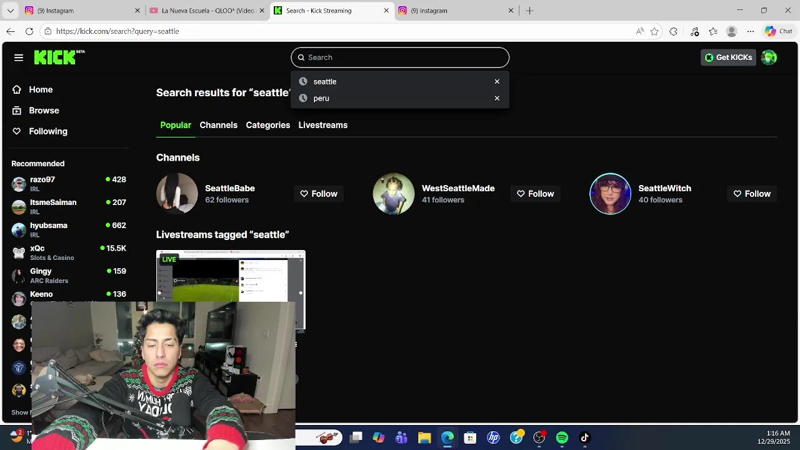The width and height of the screenshot is (800, 450).
Task: Follow the WestSeattleMade channel
Action: (x=535, y=194)
